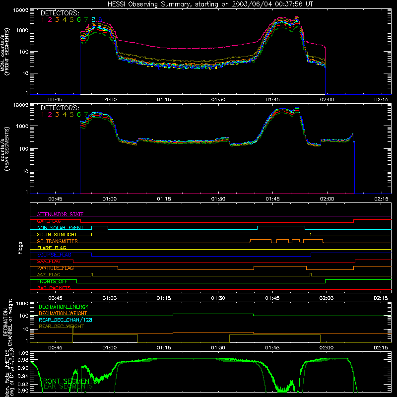Image resolution: width=397 pixels, height=397 pixels.
Task: Click the DECIMATION_ENERGY legend label
Action: [x=64, y=307]
